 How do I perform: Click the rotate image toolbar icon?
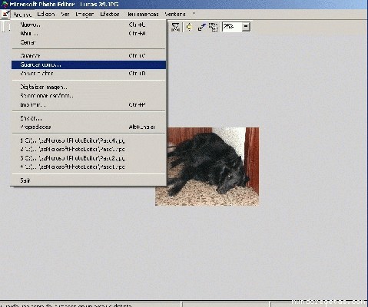pos(213,27)
